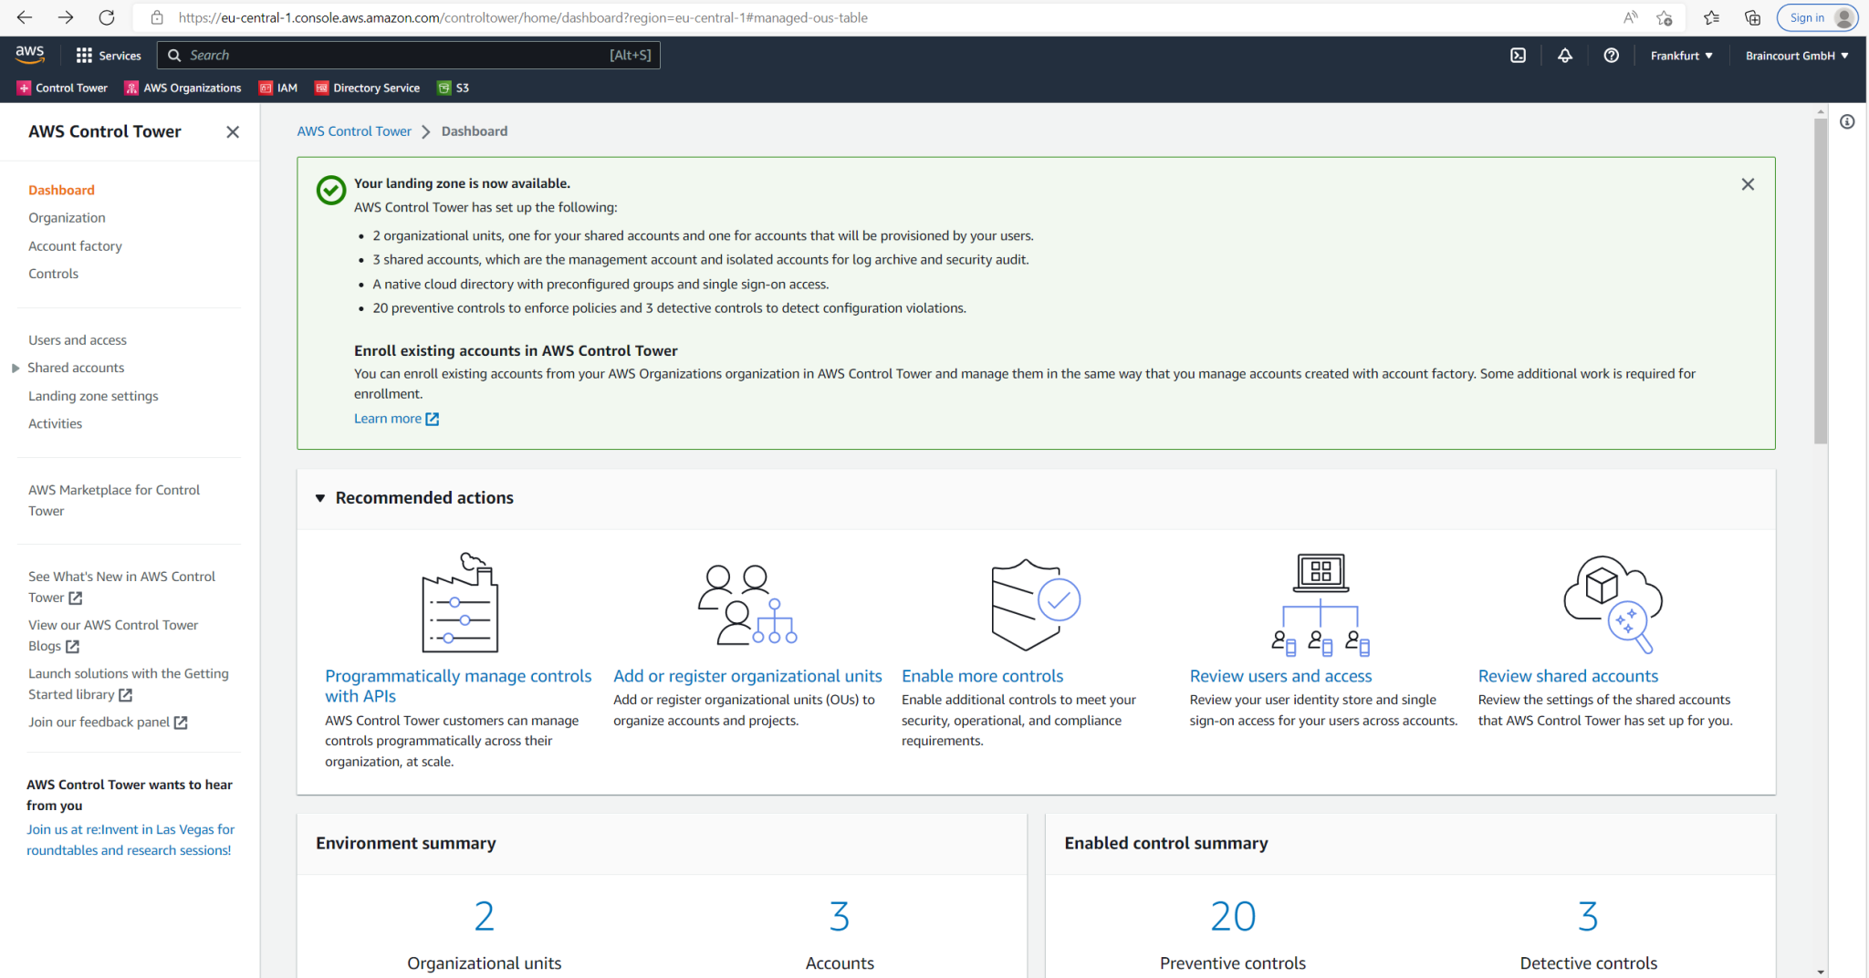Open the IAM favorite shortcut
Image resolution: width=1869 pixels, height=978 pixels.
tap(278, 88)
